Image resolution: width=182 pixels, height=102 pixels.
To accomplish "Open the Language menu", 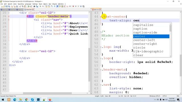I will [28, 4].
